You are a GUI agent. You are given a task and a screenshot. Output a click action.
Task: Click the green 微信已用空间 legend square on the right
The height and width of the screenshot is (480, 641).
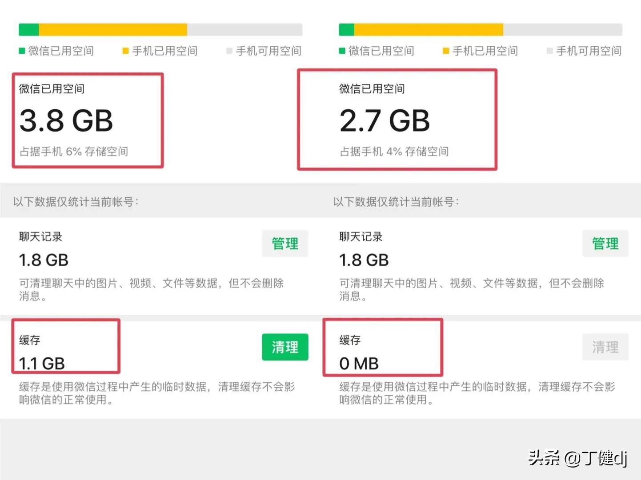point(341,51)
